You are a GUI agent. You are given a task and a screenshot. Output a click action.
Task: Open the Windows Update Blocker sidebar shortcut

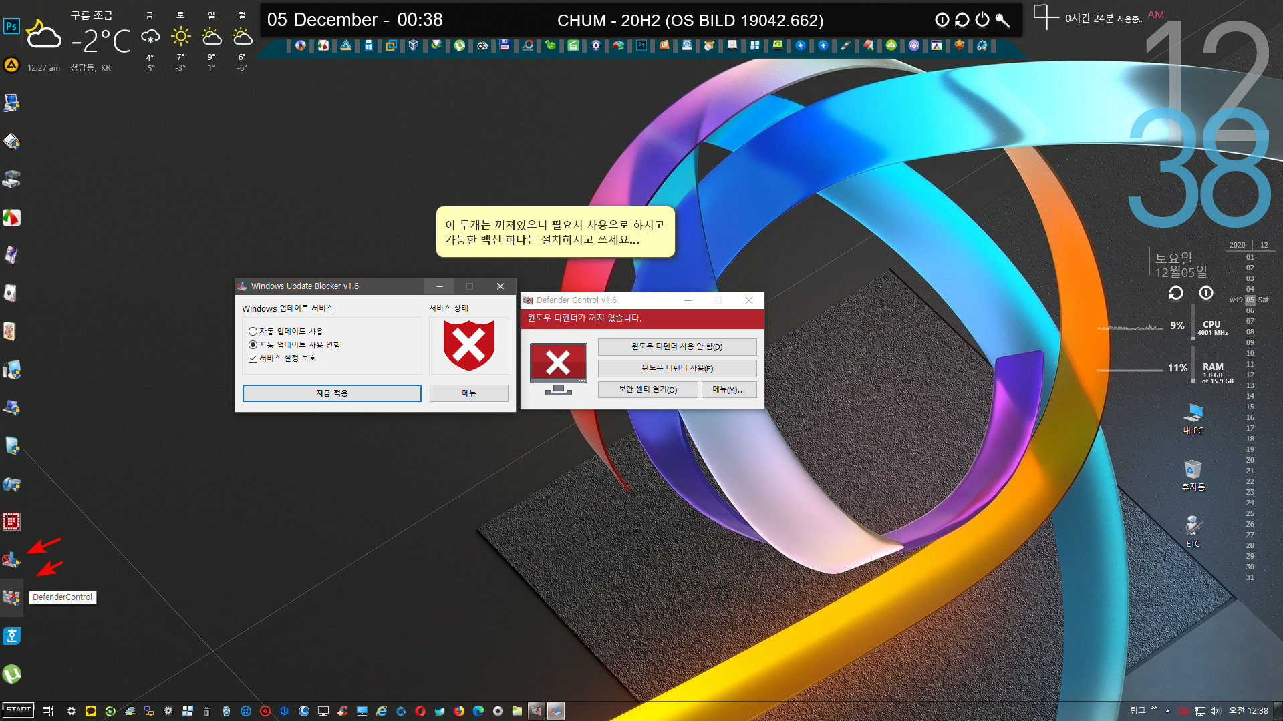tap(11, 559)
